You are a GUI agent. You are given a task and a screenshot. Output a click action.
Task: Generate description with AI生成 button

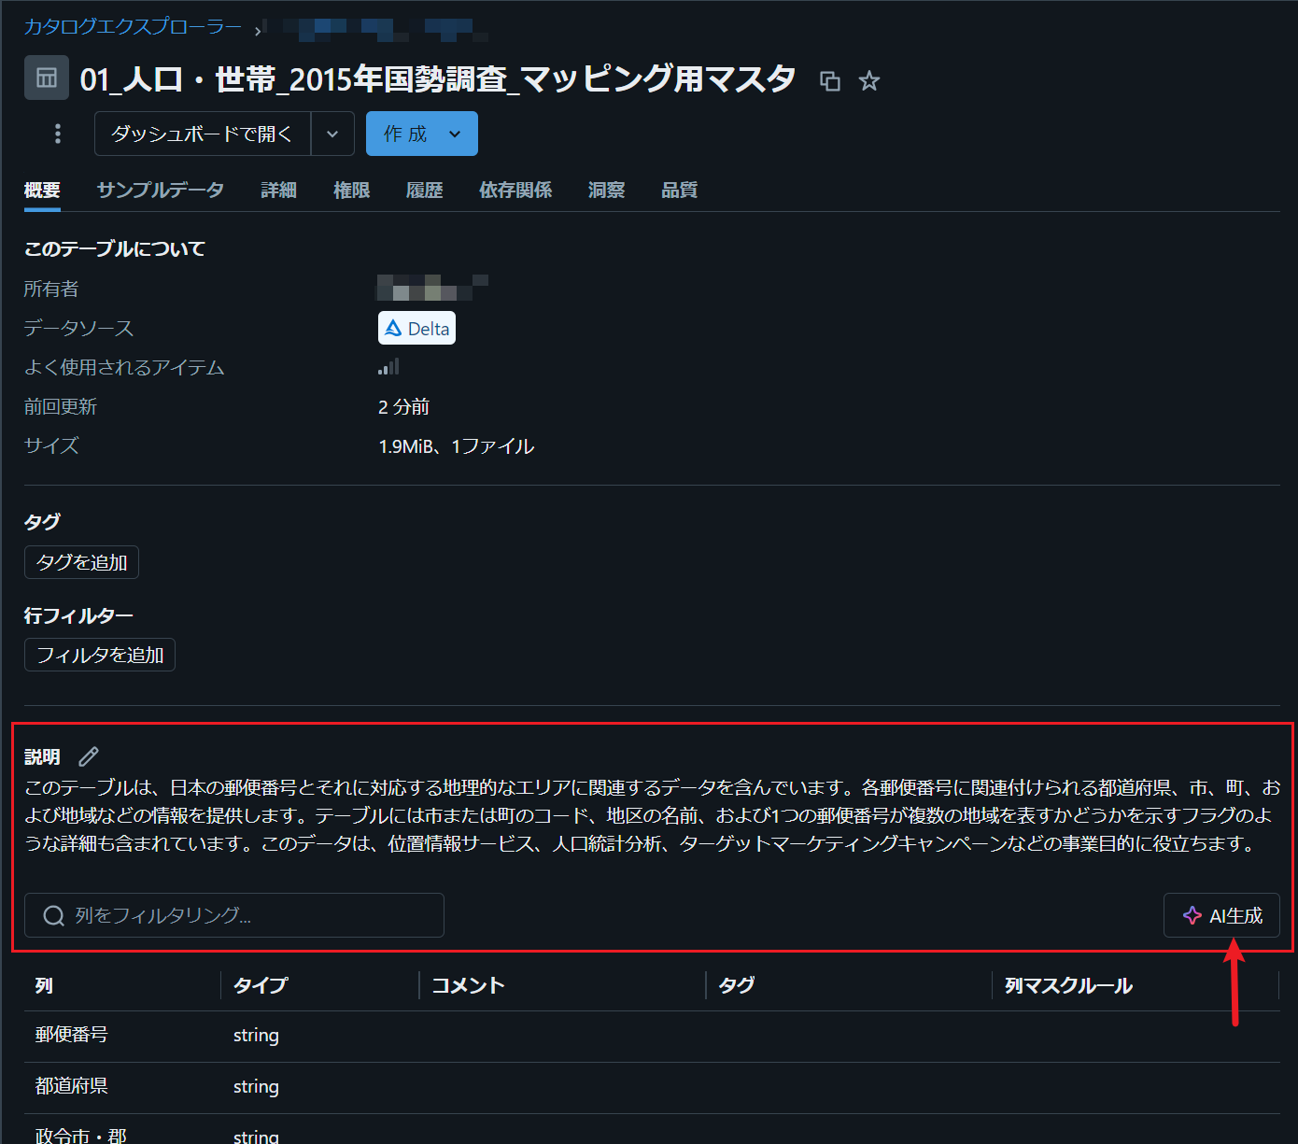pyautogui.click(x=1221, y=915)
